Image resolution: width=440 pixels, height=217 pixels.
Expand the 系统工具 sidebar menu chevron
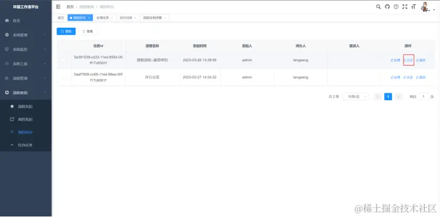[x=45, y=64]
